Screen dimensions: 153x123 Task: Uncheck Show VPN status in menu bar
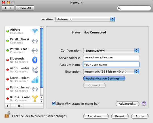pyautogui.click(x=54, y=103)
